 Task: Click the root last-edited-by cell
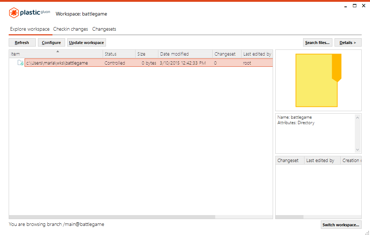(x=247, y=63)
